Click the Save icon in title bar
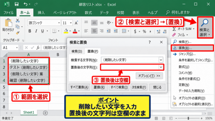This screenshot has width=215, height=121. [16, 4]
